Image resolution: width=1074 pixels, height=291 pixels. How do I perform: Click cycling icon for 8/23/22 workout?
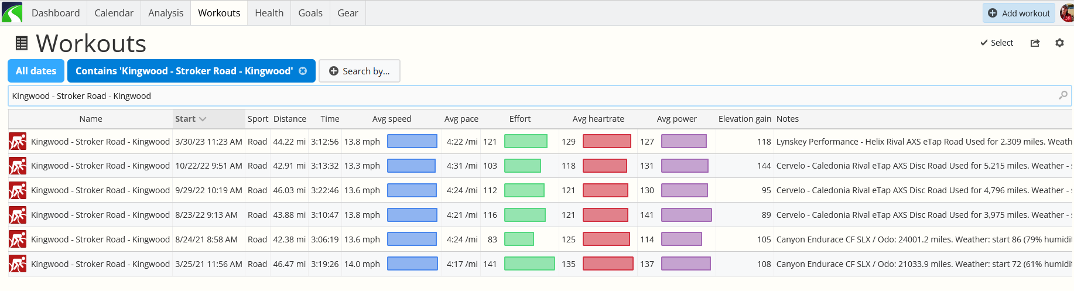pos(18,215)
